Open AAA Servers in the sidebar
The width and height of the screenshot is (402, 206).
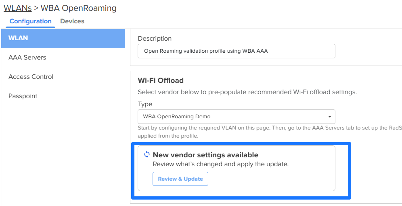(x=27, y=58)
